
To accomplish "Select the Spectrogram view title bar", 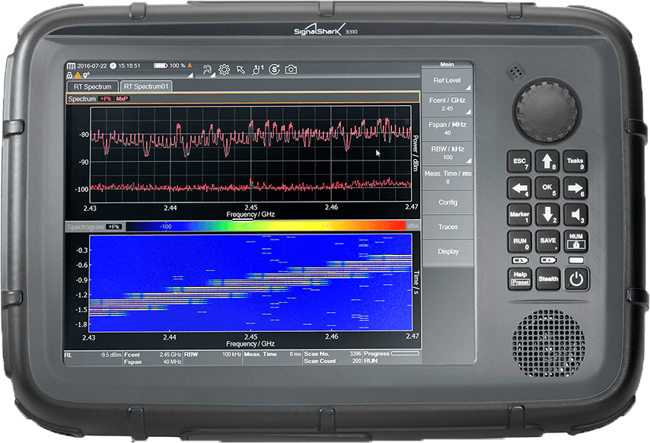I will [x=243, y=227].
